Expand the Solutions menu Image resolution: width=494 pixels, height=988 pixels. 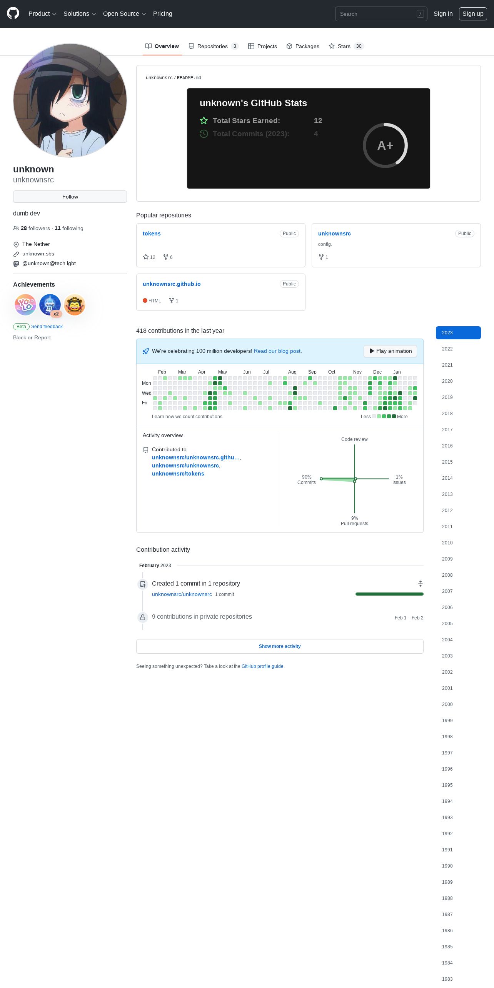coord(80,13)
